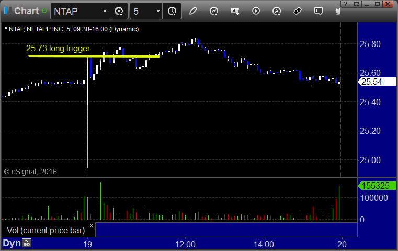Click the date label 19 on axis
The image size is (398, 251).
(87, 244)
